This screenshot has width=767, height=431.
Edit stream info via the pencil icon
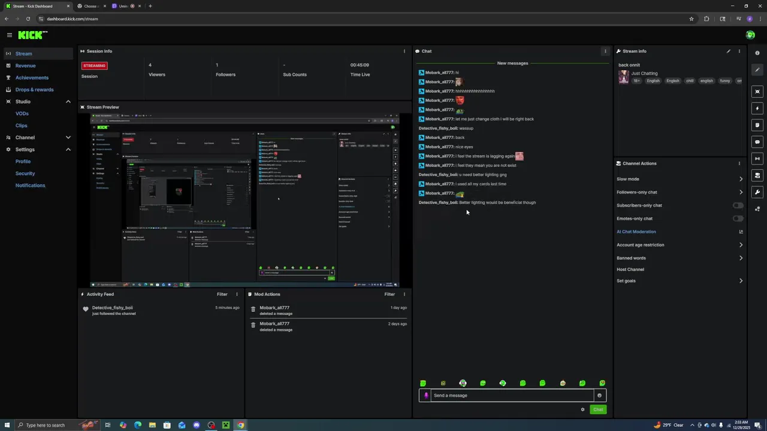click(x=729, y=51)
